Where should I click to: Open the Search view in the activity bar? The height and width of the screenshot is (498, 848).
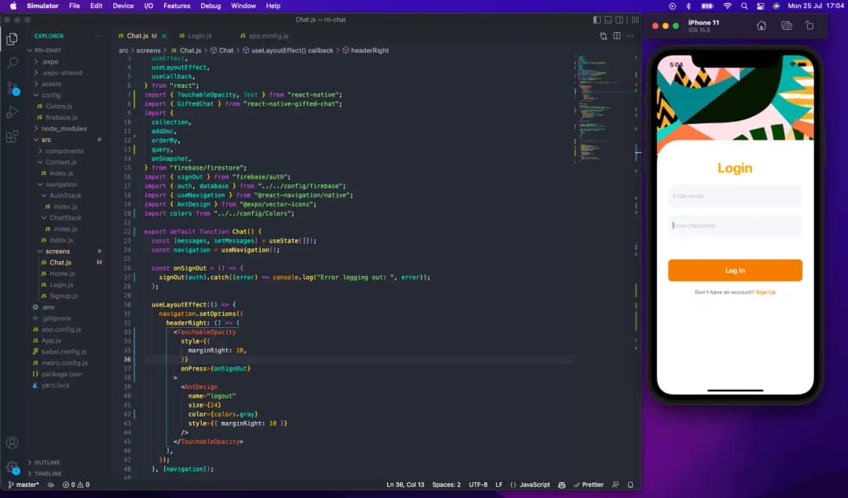coord(12,63)
